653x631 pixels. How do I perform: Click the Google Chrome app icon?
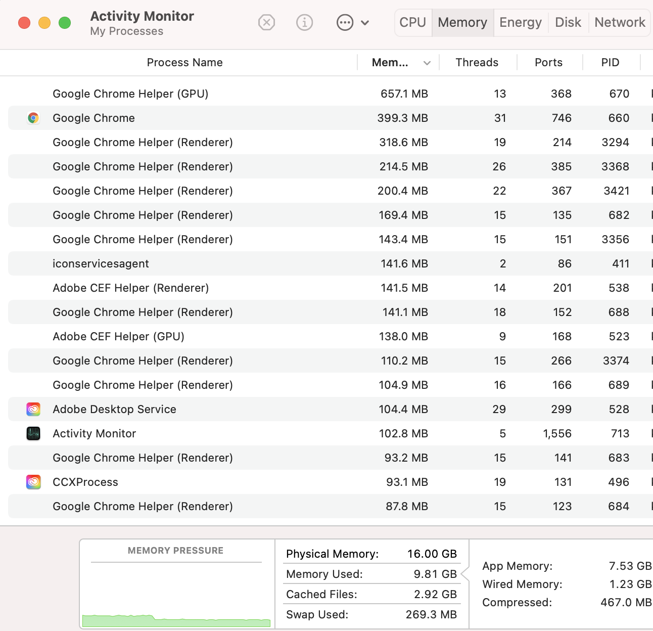[33, 118]
